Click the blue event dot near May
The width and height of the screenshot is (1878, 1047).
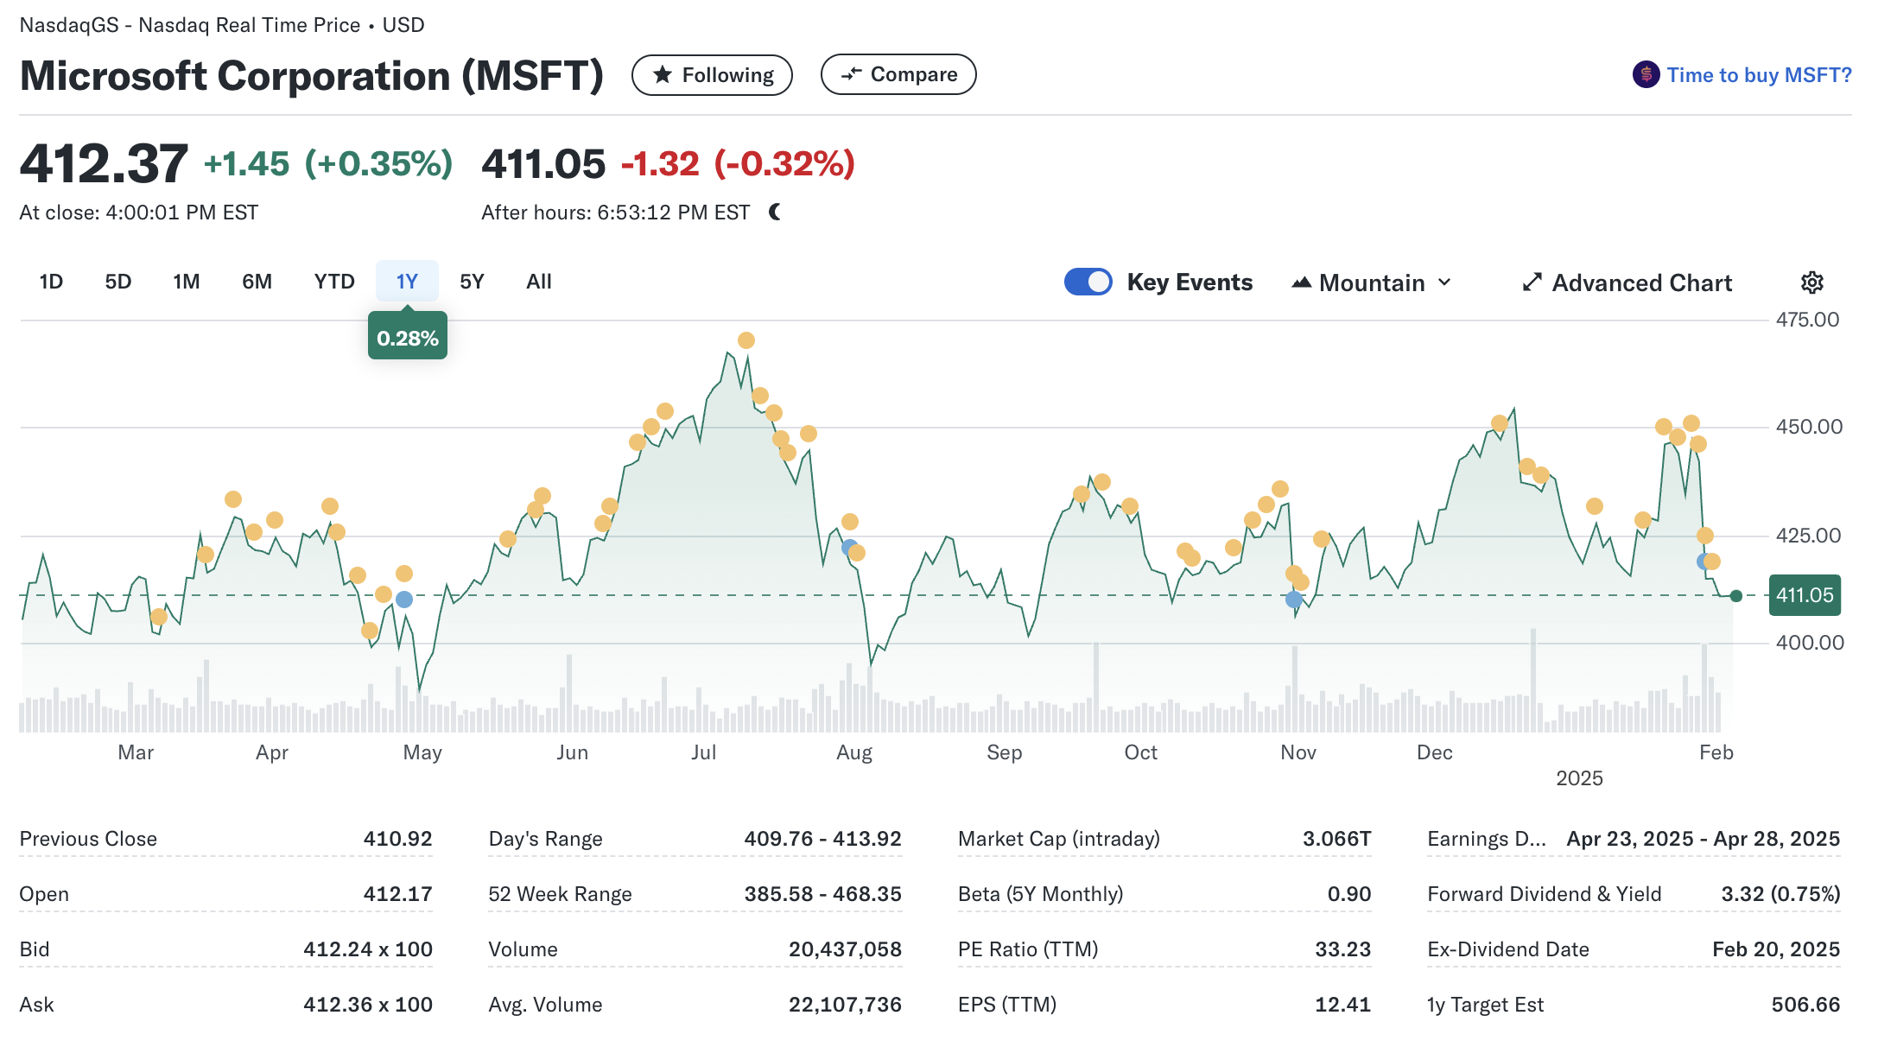[x=404, y=600]
